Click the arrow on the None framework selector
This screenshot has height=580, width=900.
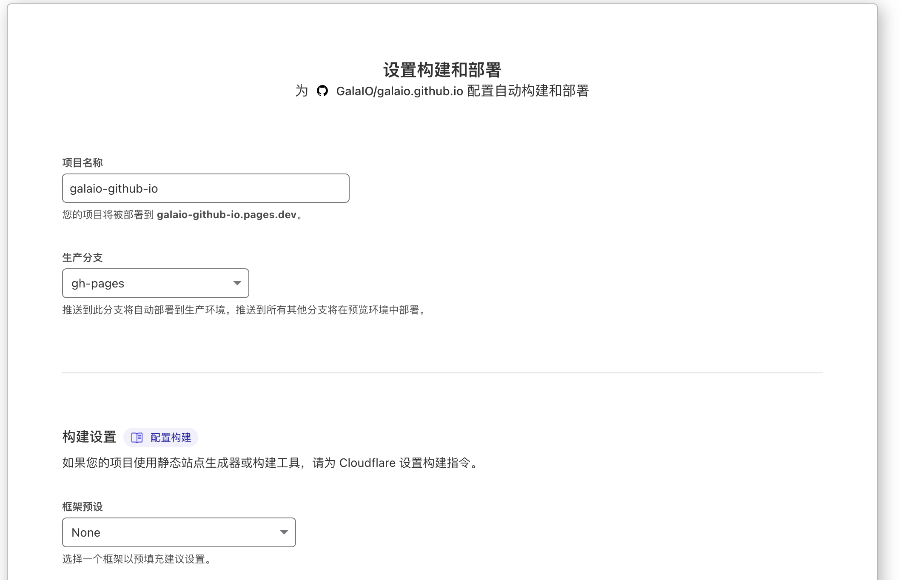[284, 532]
